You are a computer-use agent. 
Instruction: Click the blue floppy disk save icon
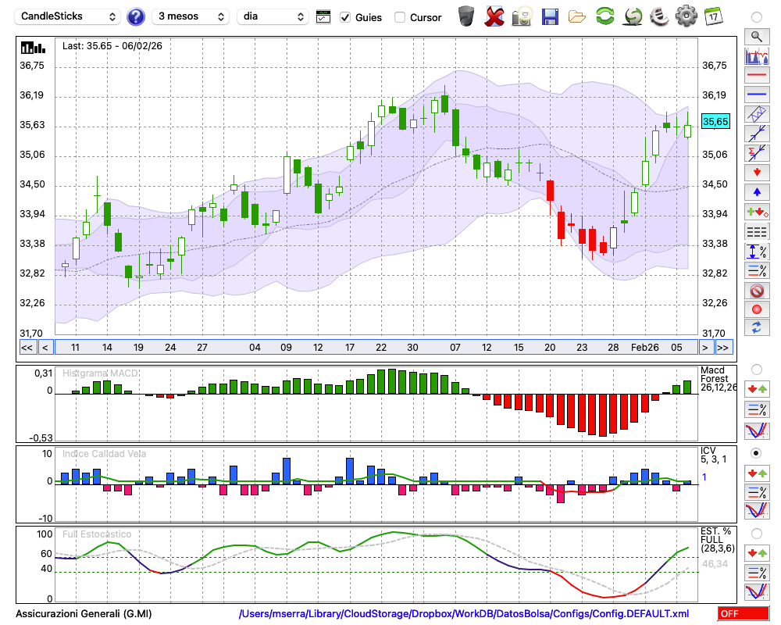[550, 16]
